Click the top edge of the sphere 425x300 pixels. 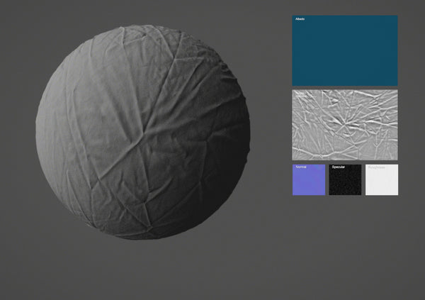coord(142,27)
